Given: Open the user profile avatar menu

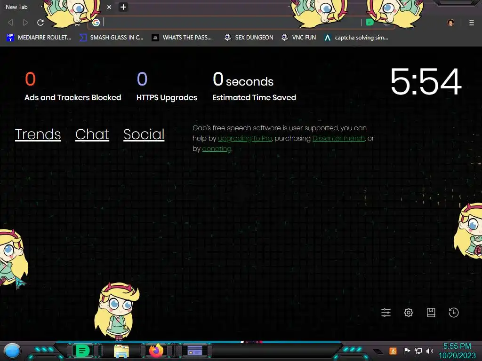Looking at the screenshot, I should (450, 23).
